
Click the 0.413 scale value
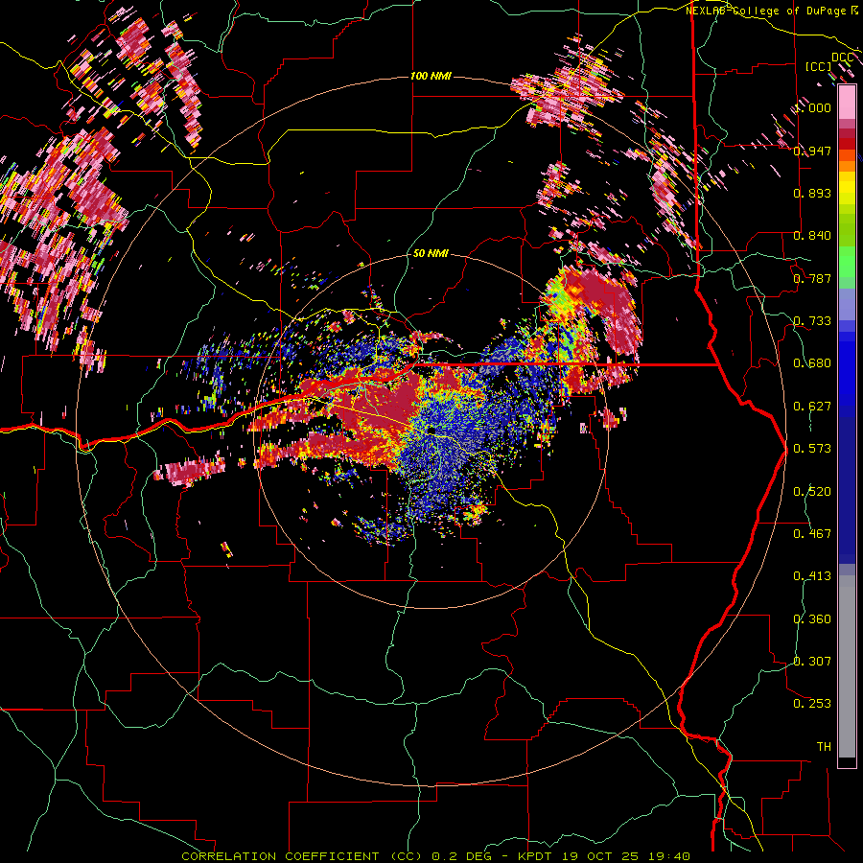[x=812, y=576]
